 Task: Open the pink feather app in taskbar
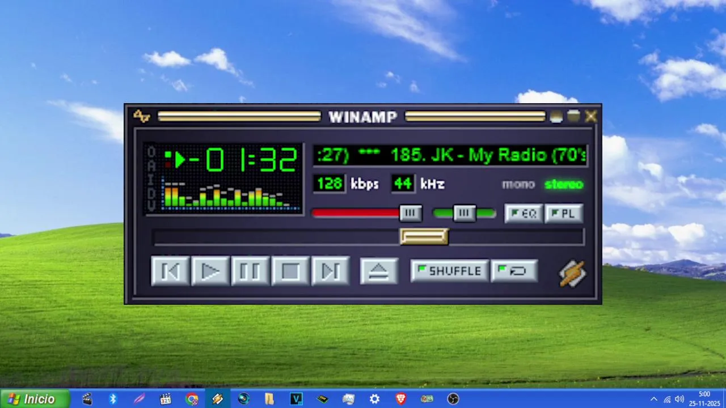139,399
